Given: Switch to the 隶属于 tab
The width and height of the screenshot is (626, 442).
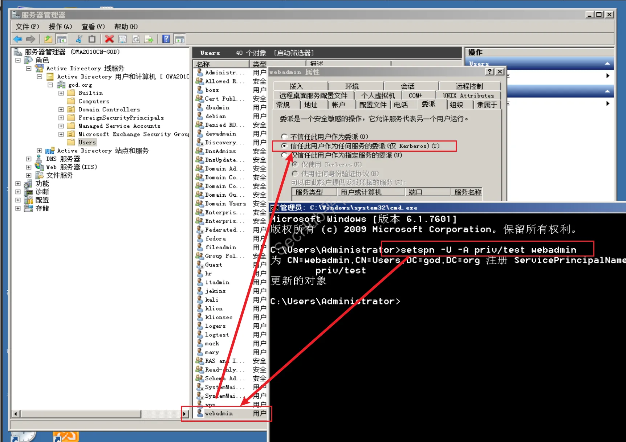Looking at the screenshot, I should click(487, 105).
